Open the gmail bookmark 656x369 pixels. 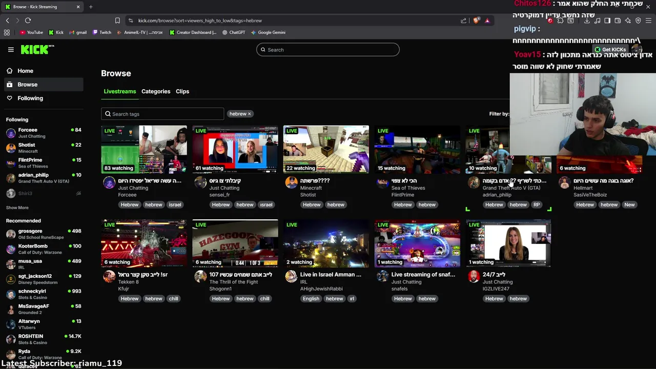pos(78,32)
